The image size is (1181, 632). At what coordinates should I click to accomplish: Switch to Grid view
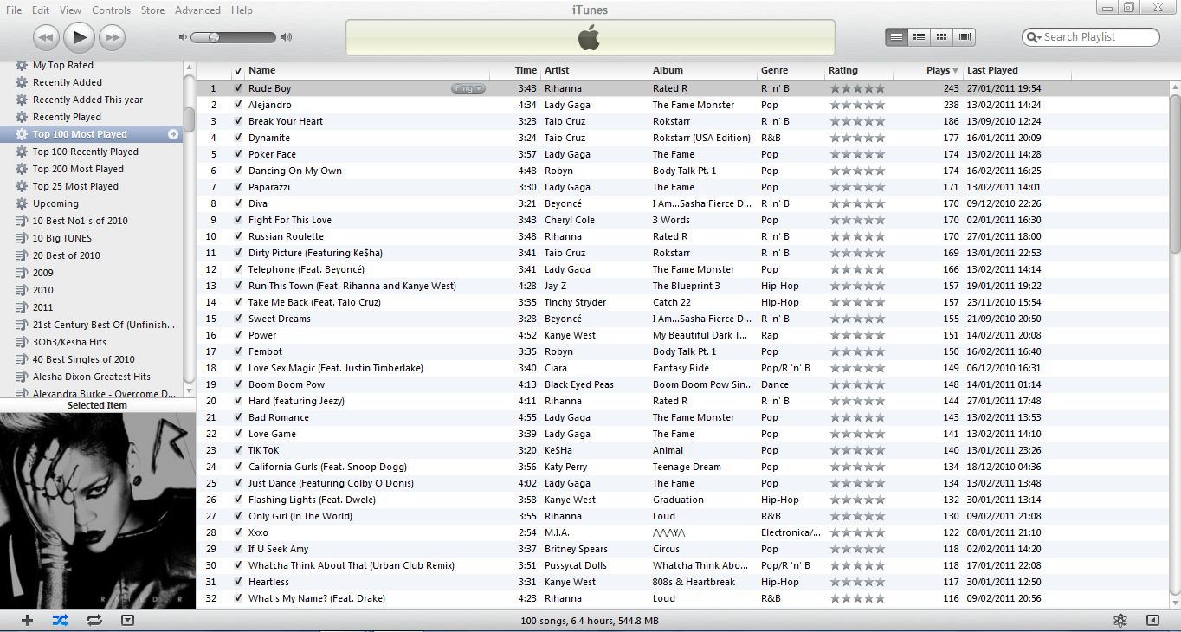(941, 37)
